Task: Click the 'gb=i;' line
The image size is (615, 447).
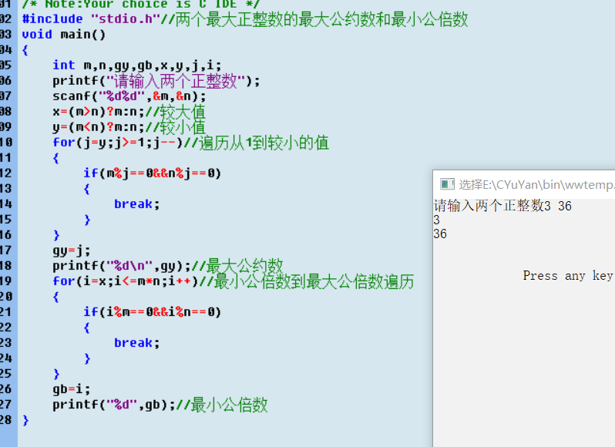Action: 72,389
